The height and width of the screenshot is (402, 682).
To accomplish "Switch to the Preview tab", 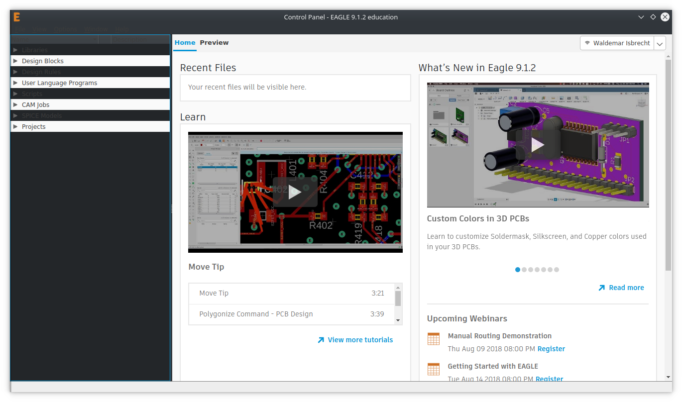I will [x=214, y=43].
